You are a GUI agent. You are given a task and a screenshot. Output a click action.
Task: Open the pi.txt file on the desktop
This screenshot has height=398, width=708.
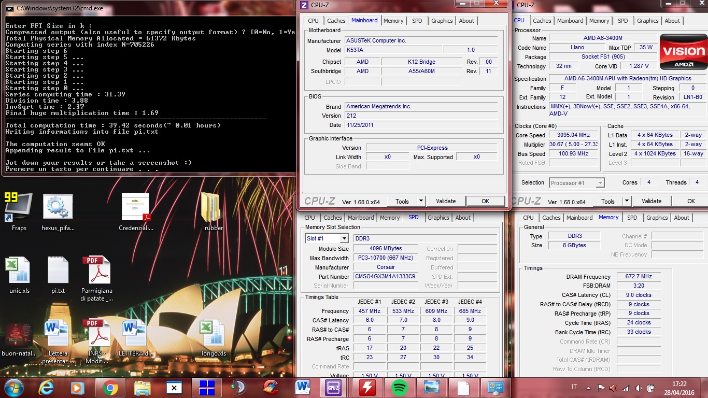click(x=58, y=275)
